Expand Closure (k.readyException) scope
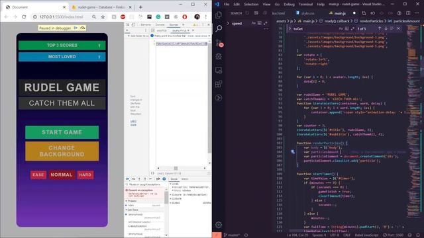Image resolution: width=424 pixels, height=238 pixels. (x=189, y=194)
